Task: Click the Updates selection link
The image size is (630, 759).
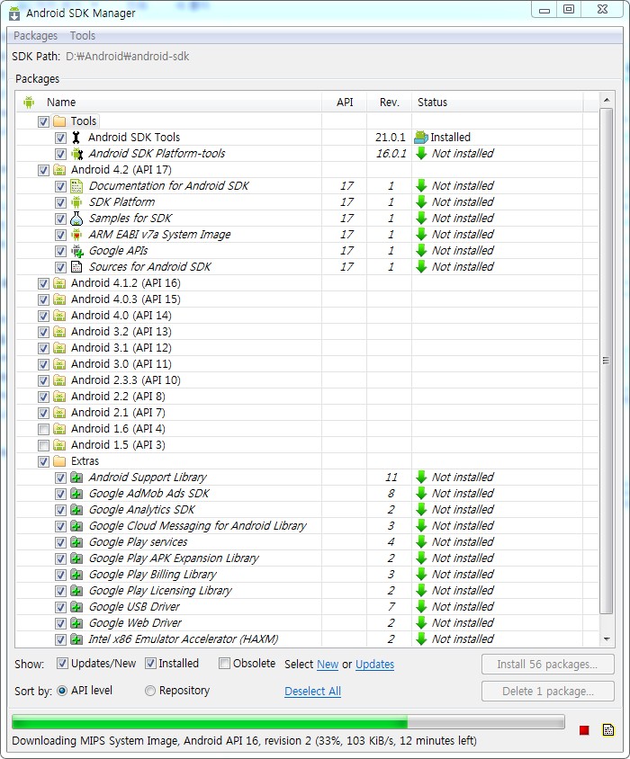Action: pyautogui.click(x=374, y=664)
